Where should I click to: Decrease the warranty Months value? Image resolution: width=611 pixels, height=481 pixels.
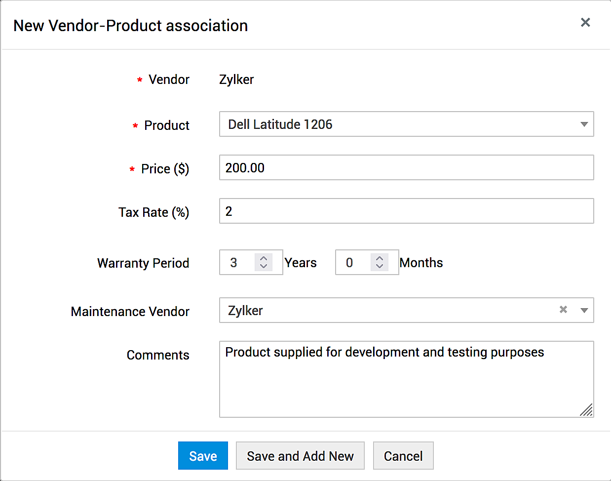379,267
